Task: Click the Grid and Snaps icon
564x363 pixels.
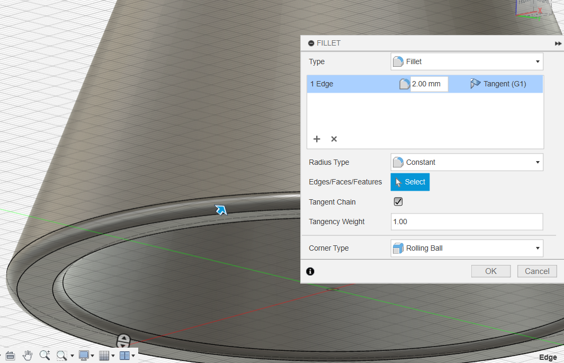Action: (x=104, y=356)
